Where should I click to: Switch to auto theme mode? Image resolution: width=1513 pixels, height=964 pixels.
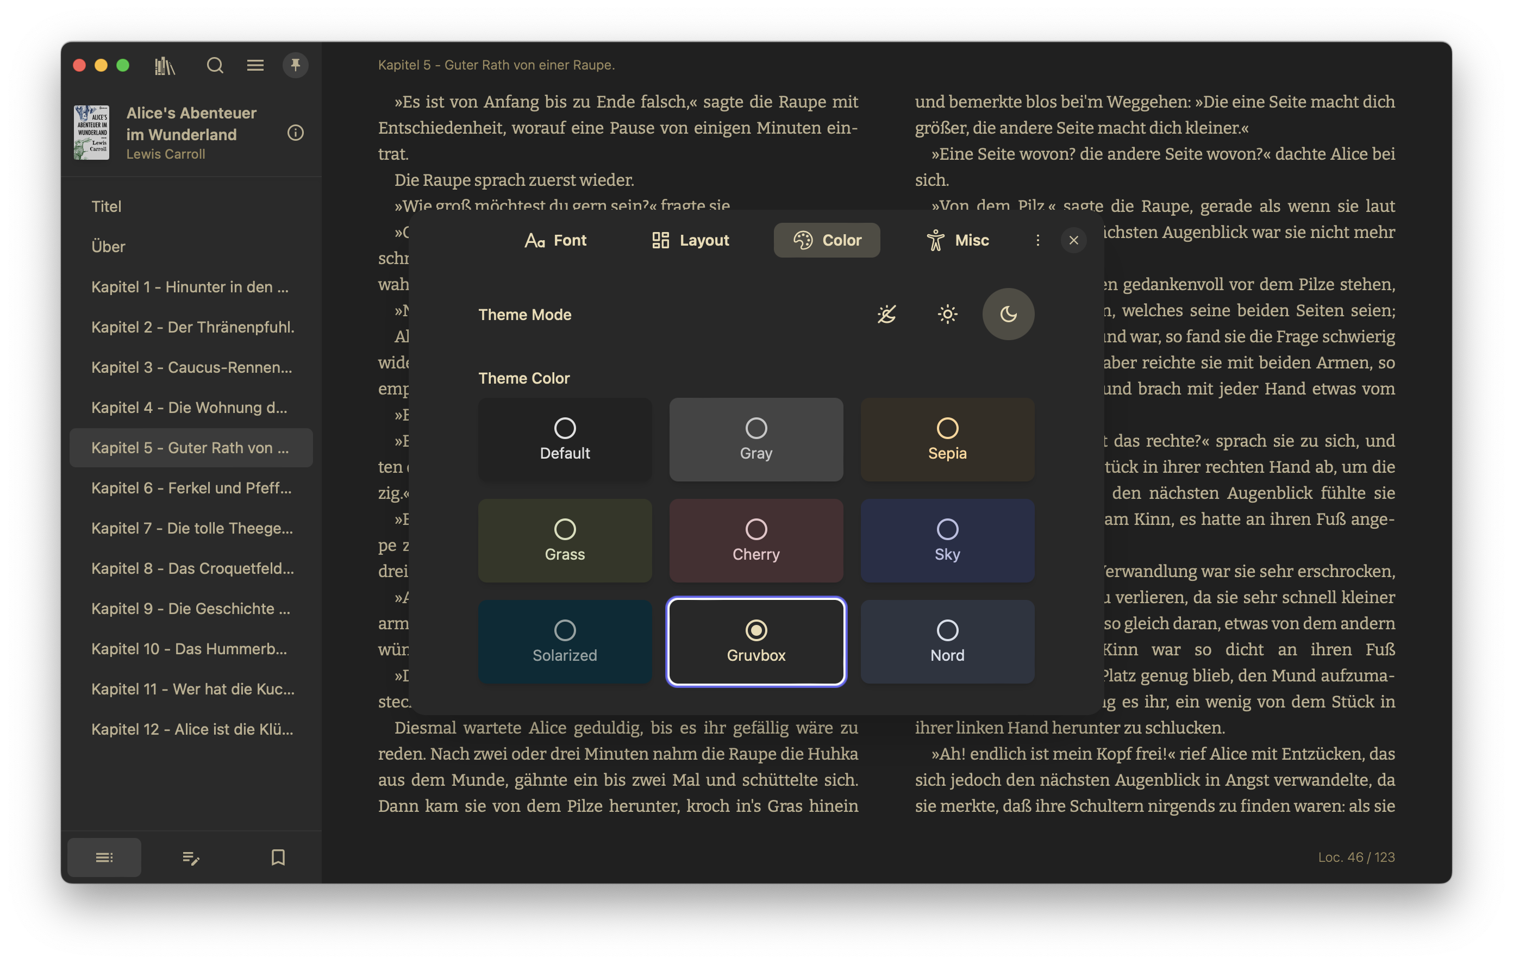coord(884,313)
